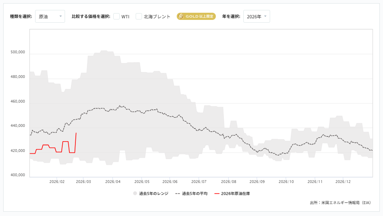Click the 2026/09 x-axis label
This screenshot has width=383, height=216.
click(257, 182)
